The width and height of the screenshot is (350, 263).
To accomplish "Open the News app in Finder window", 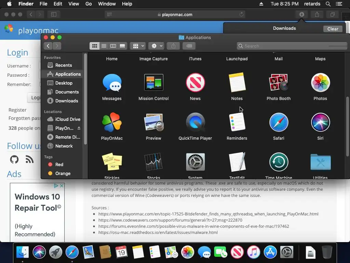I will coord(195,83).
